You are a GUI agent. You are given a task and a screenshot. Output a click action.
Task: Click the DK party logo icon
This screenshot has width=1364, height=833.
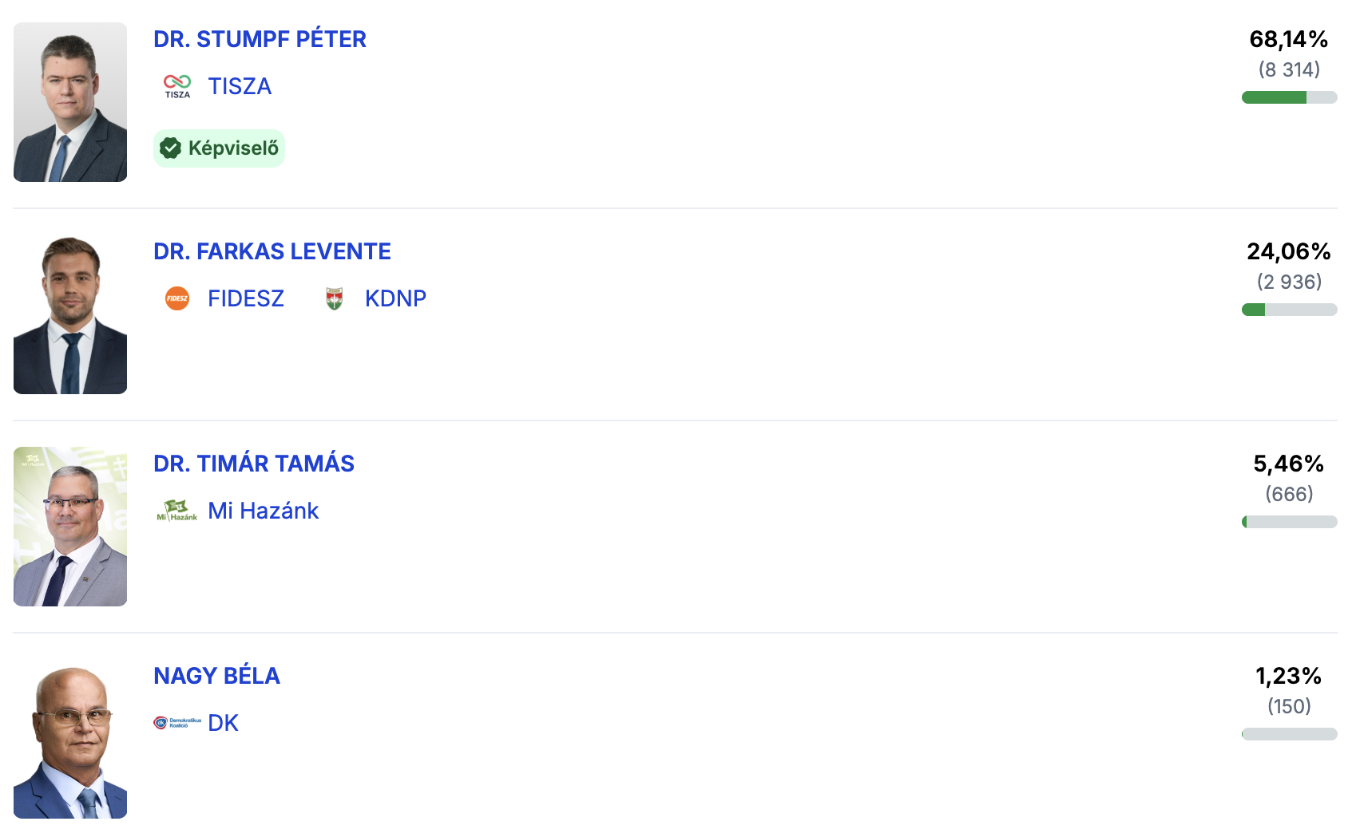[177, 723]
